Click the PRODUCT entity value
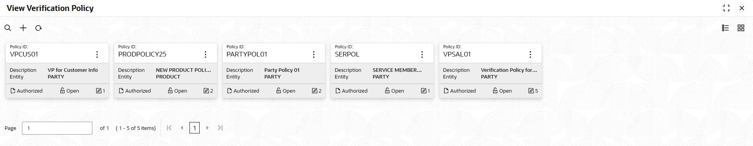This screenshot has width=753, height=146. coord(168,77)
